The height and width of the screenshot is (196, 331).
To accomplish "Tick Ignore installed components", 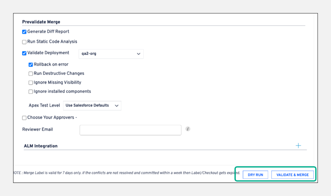I will tap(31, 92).
